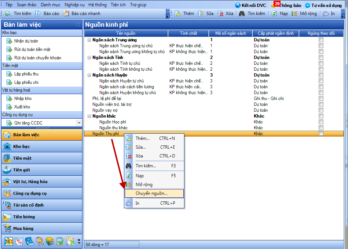This screenshot has height=249, width=348.
Task: Click the Thêm toolbar icon
Action: (178, 14)
